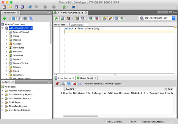Switch to the Script Output tab
178x124 pixels.
click(x=64, y=78)
